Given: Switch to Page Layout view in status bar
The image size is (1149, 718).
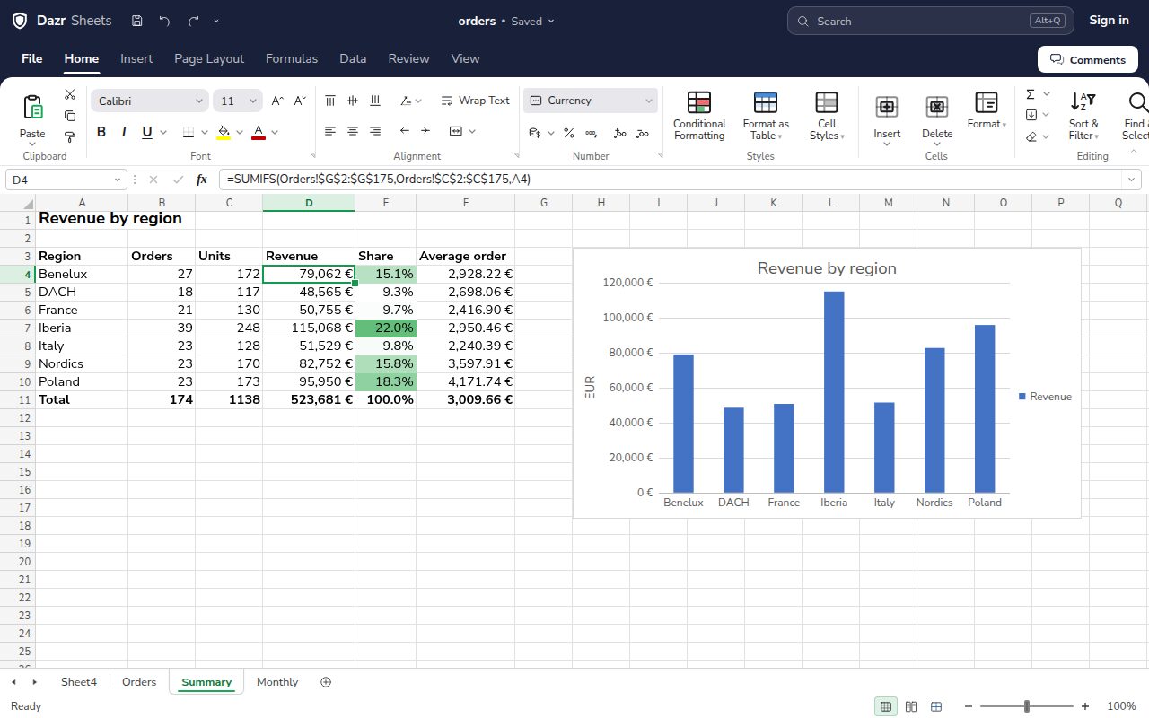Looking at the screenshot, I should (911, 706).
